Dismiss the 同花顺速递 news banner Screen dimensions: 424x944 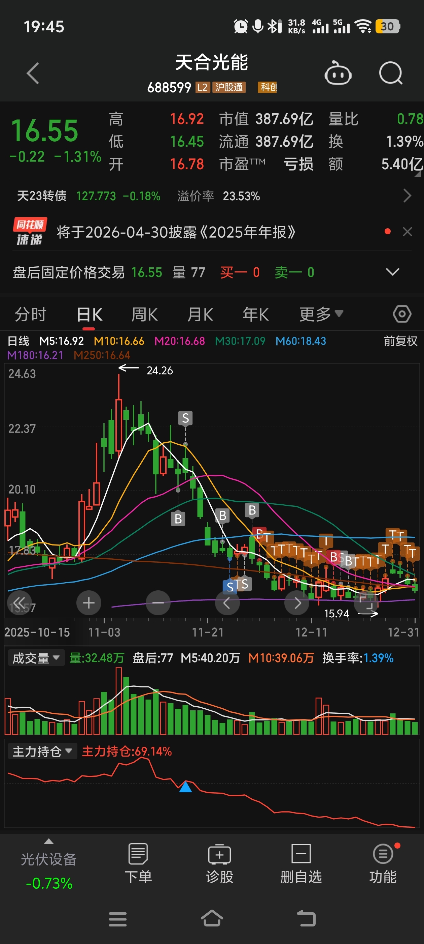click(x=407, y=232)
